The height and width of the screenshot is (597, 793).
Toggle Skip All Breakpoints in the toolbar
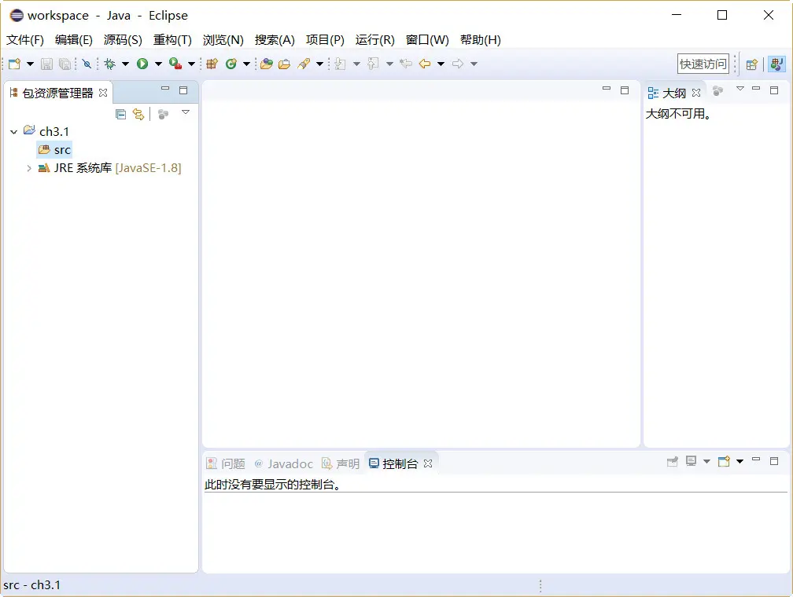click(87, 64)
